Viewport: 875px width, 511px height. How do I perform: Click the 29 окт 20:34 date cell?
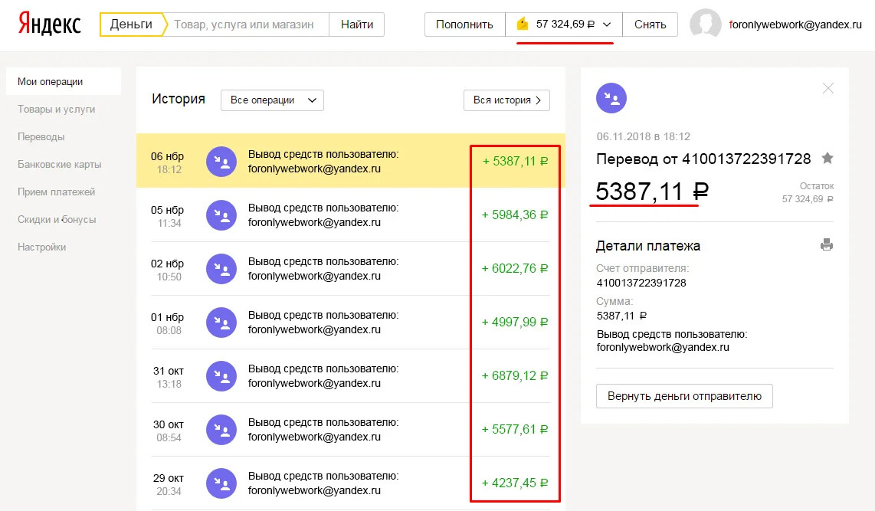169,484
